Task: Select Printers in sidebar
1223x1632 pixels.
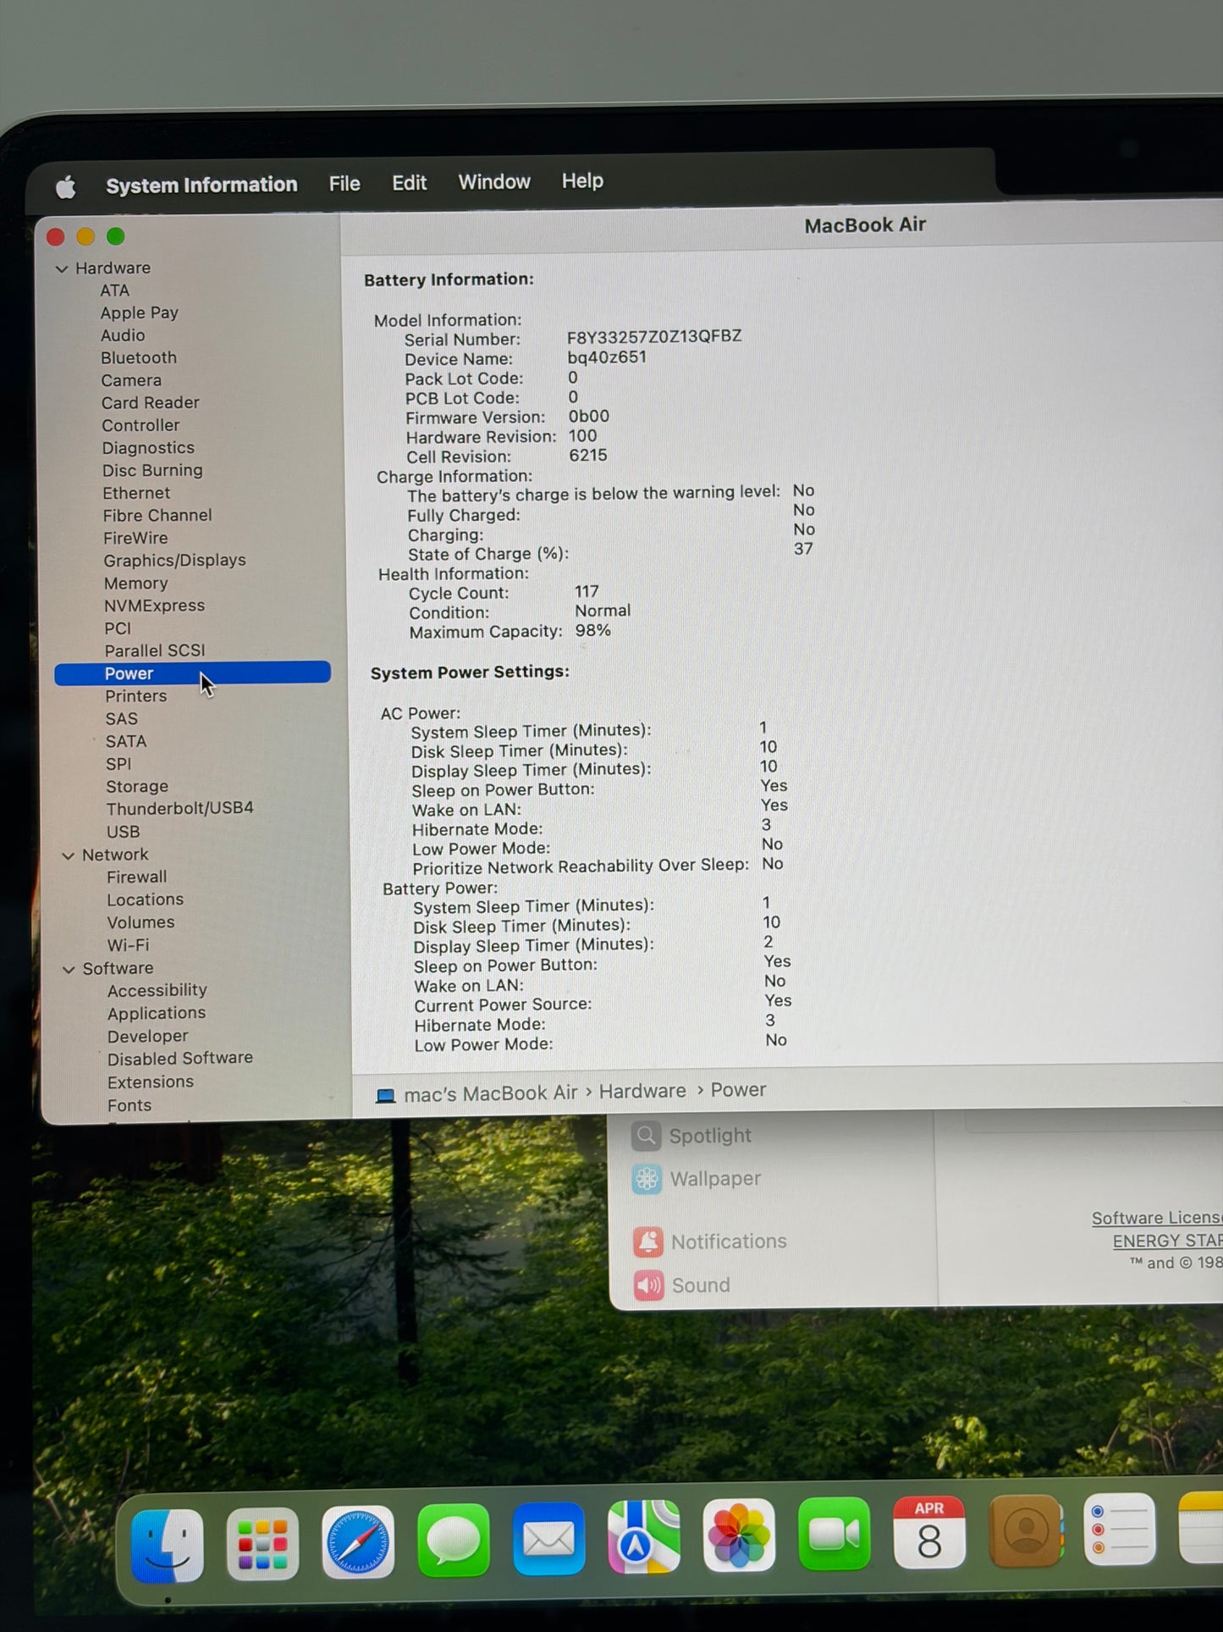Action: pyautogui.click(x=136, y=696)
